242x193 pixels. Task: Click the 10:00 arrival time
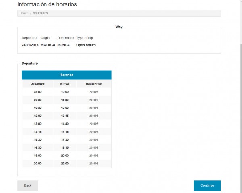pos(65,92)
